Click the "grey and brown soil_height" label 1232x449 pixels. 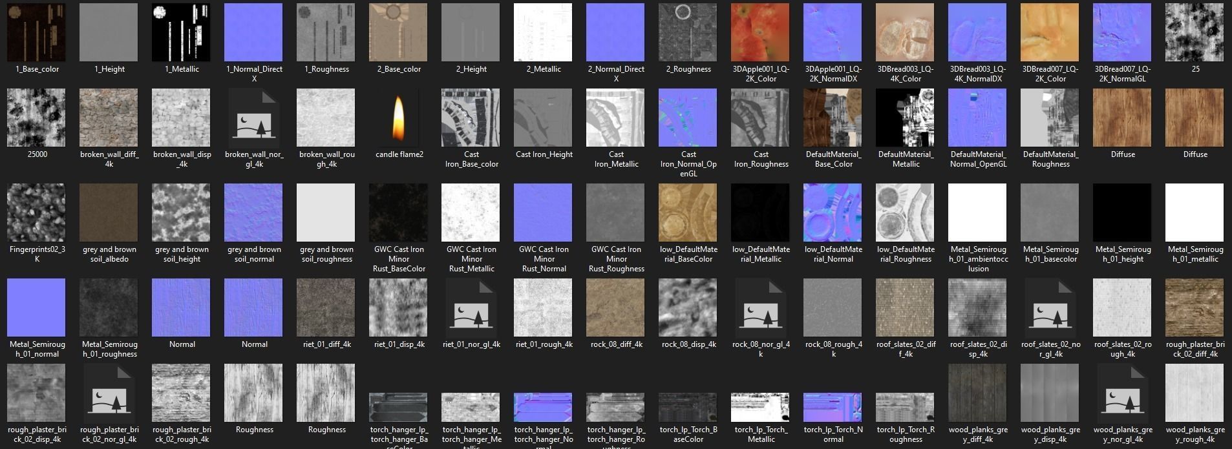coord(182,254)
